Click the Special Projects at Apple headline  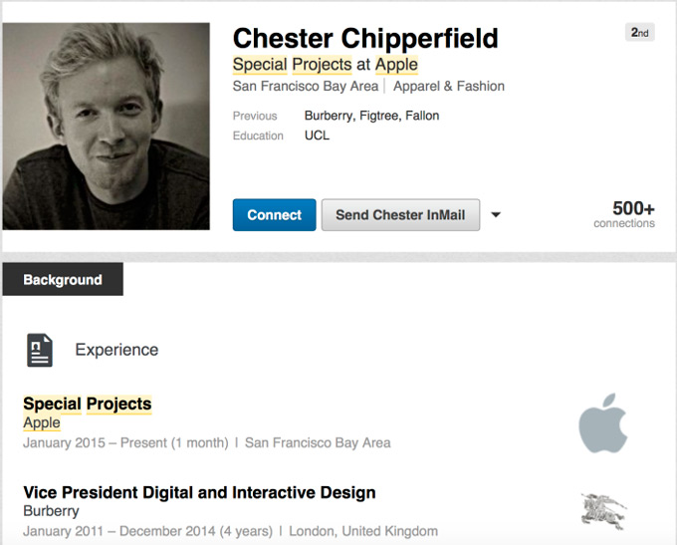(325, 65)
